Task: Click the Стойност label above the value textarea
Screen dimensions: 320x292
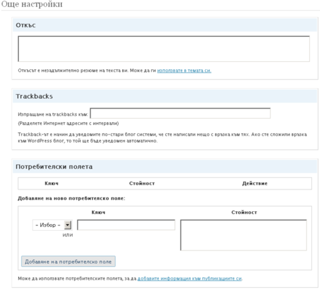Action: pos(244,213)
